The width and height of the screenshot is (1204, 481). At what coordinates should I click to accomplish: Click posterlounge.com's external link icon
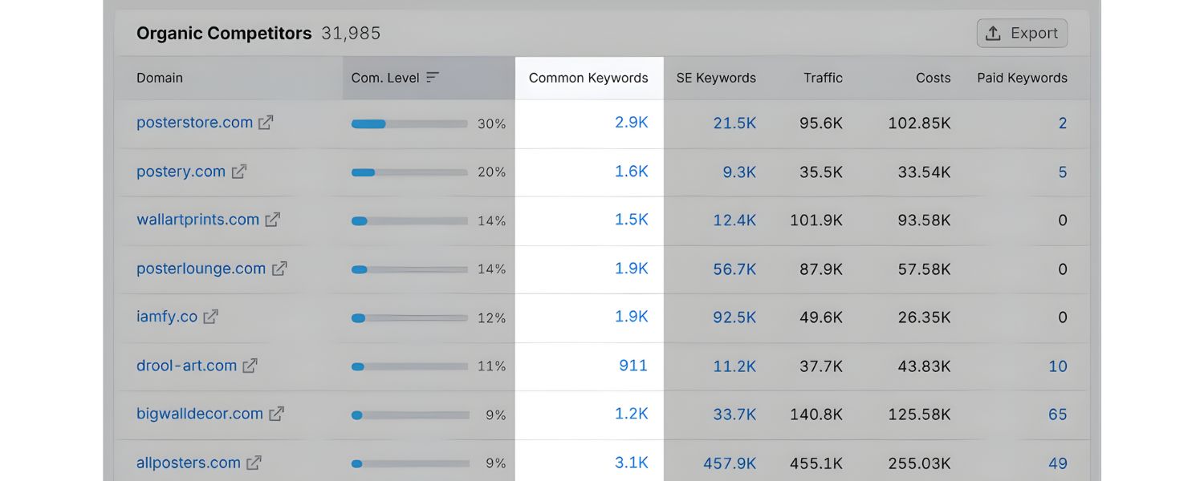[279, 269]
